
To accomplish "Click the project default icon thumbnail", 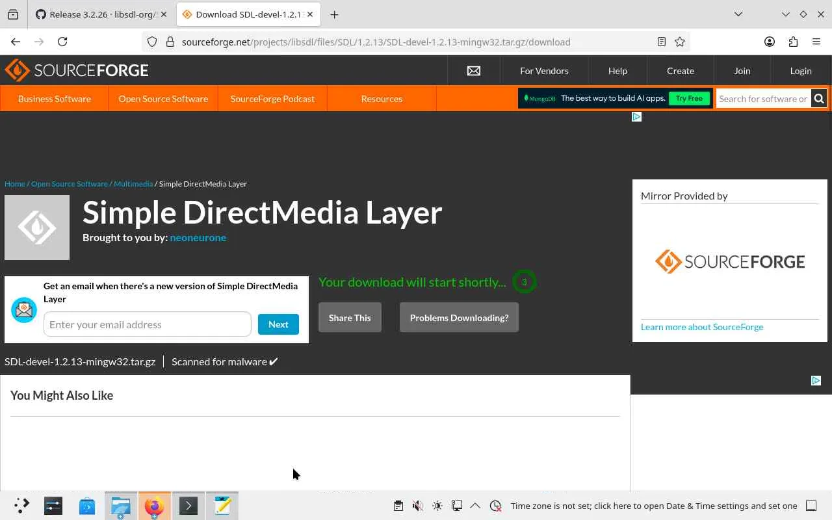I will point(37,227).
